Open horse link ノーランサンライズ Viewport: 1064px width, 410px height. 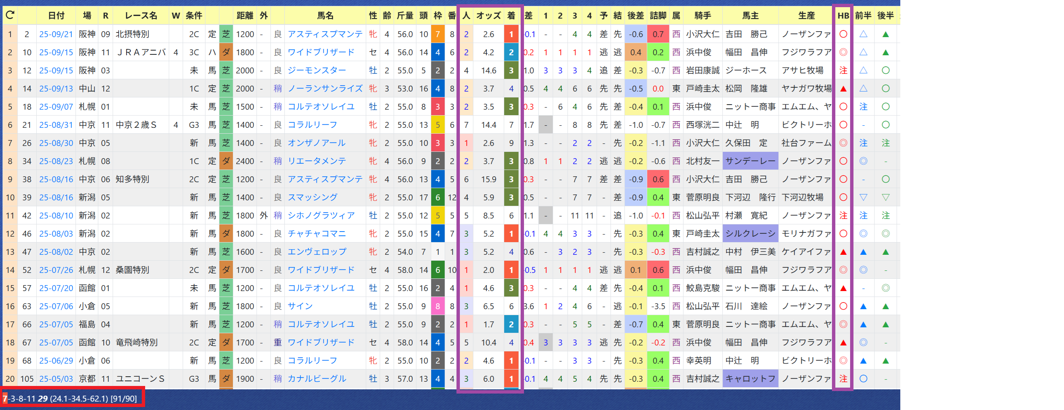coord(325,89)
